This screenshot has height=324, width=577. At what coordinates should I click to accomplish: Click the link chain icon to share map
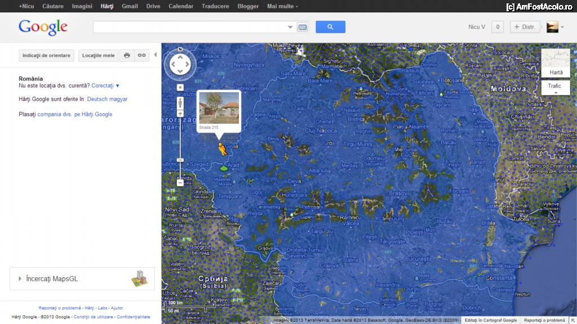[141, 55]
